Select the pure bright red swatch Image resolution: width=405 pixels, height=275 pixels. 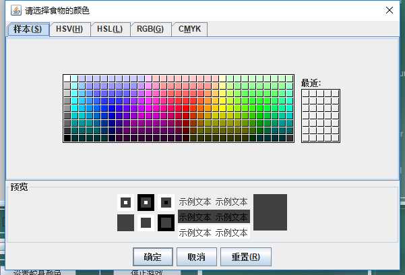186,109
